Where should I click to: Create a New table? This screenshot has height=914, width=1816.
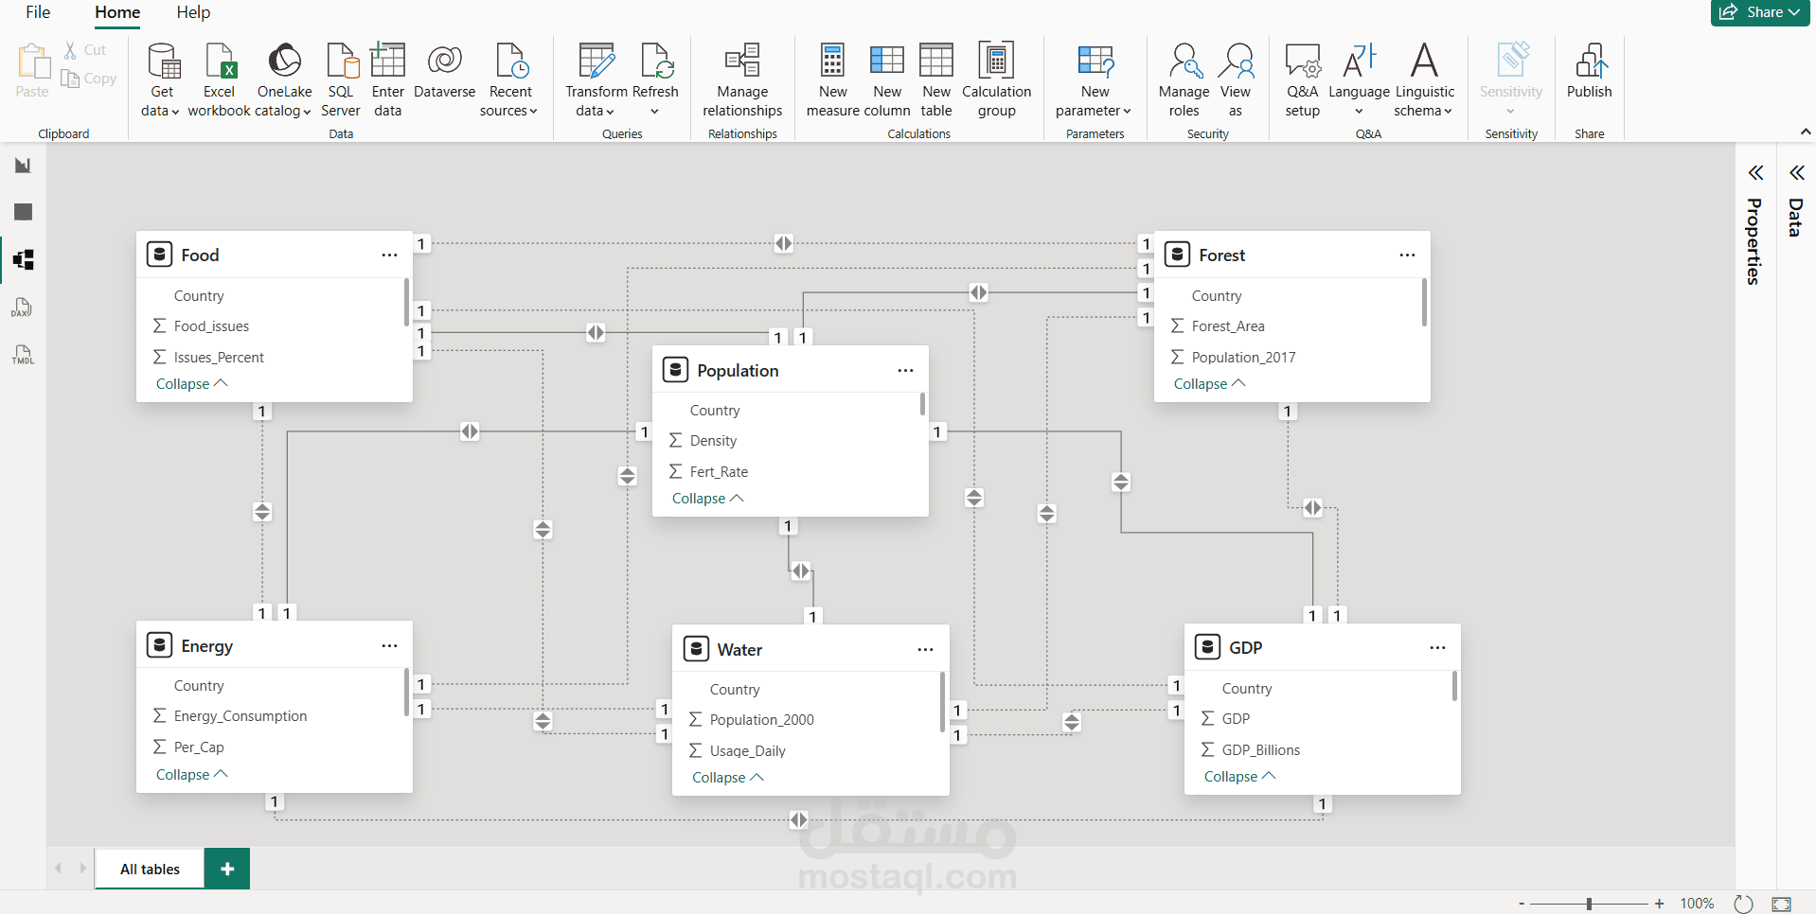pyautogui.click(x=936, y=79)
